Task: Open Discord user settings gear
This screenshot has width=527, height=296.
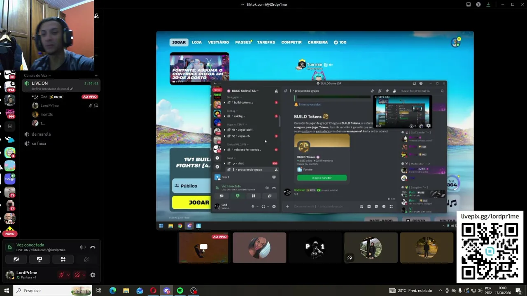Action: tap(93, 275)
